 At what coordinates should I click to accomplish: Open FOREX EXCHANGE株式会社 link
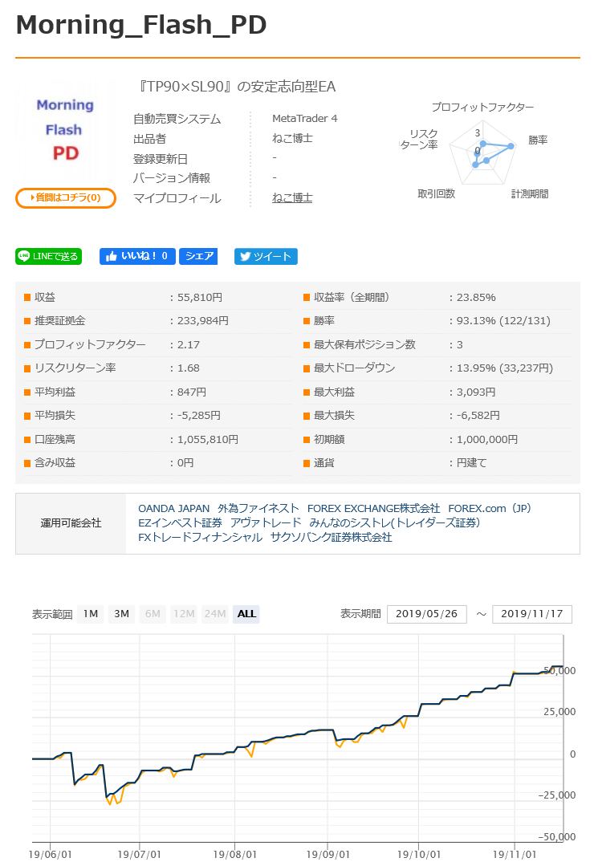pos(373,508)
